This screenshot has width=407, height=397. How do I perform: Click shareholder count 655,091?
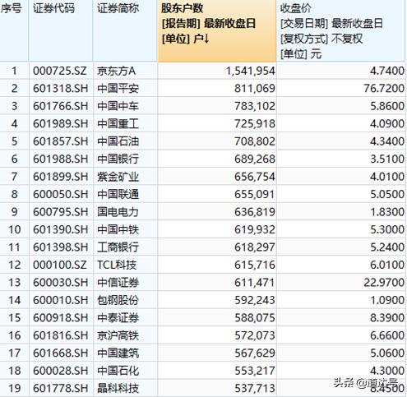(x=255, y=194)
